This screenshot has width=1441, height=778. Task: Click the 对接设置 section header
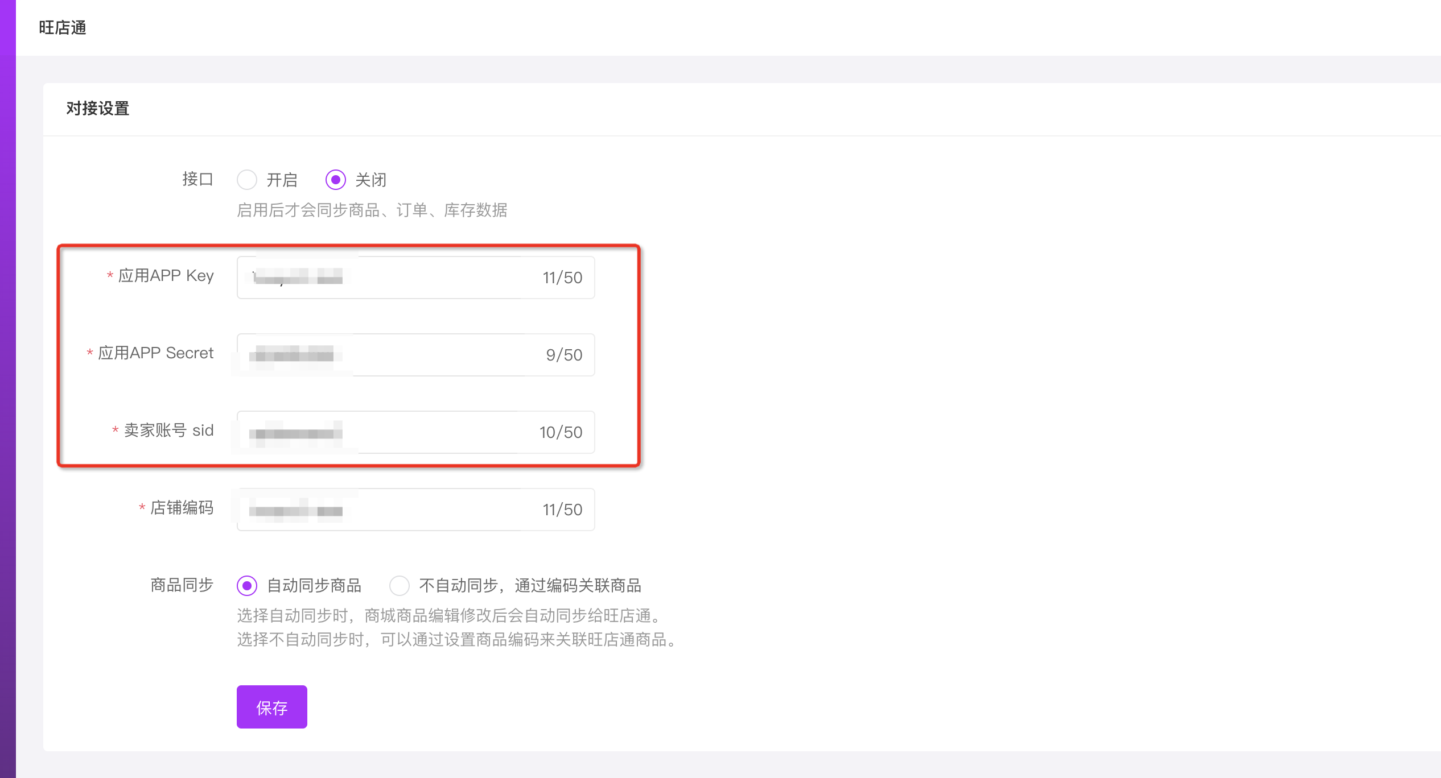[98, 108]
